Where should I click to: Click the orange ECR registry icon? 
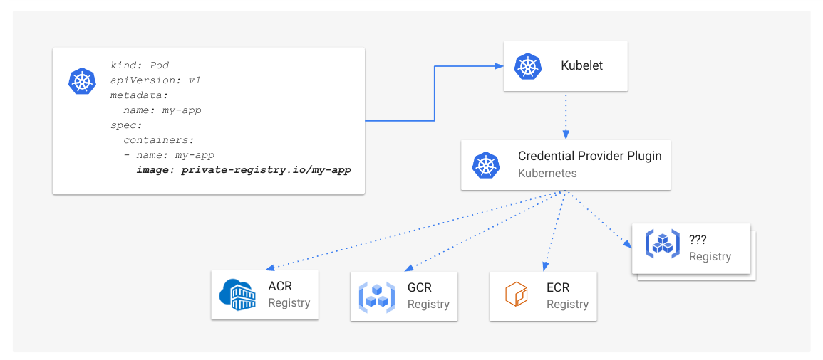(x=515, y=295)
